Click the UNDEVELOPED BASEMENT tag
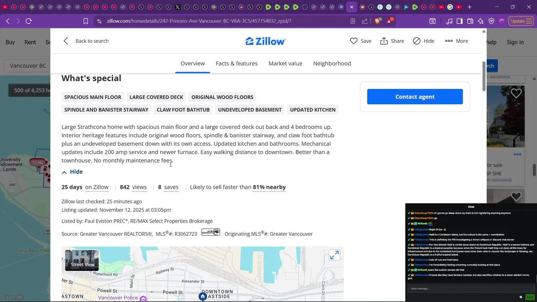Screen dimensions: 537x302 (x=250, y=109)
